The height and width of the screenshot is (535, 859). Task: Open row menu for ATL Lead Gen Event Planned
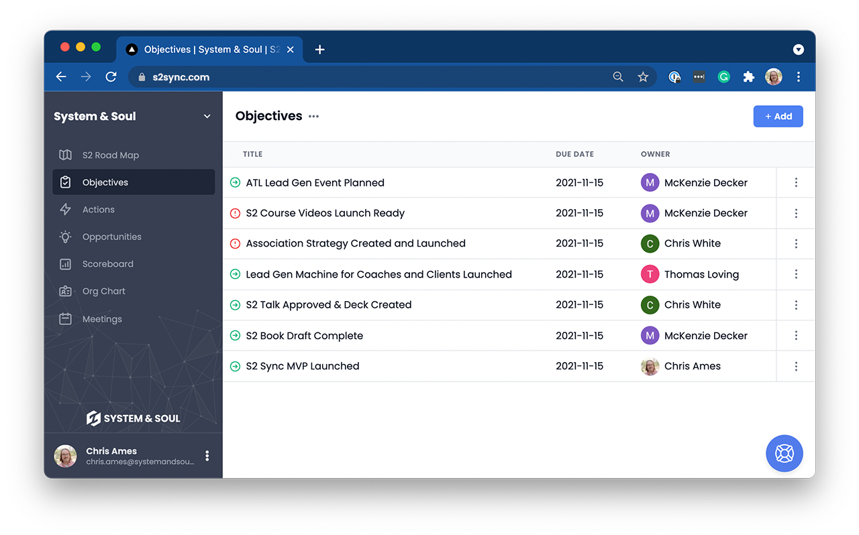click(x=796, y=182)
